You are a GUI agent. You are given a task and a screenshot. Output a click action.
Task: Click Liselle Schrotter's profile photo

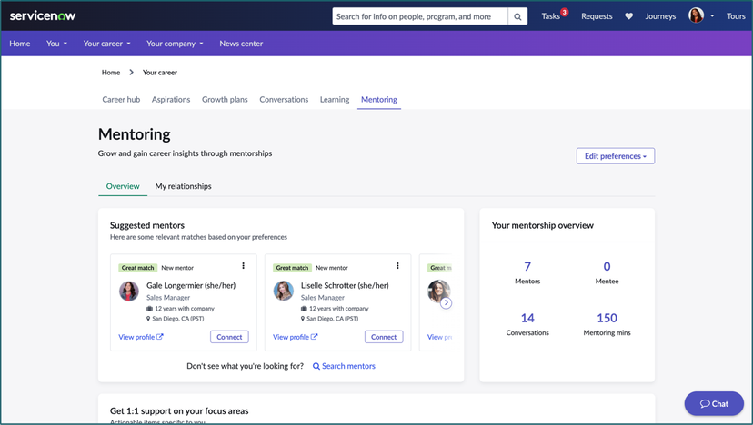284,292
